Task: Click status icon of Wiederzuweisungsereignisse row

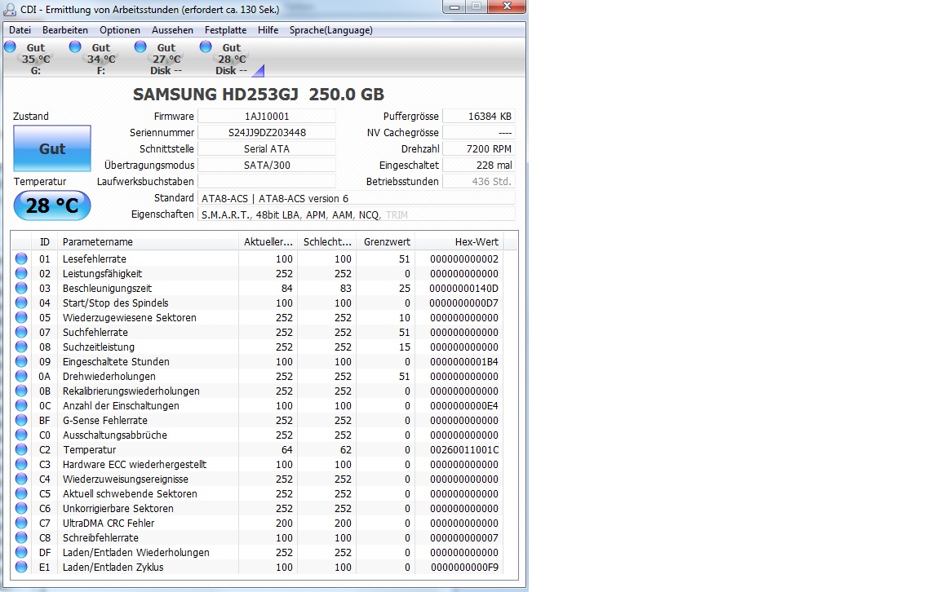Action: pyautogui.click(x=21, y=479)
